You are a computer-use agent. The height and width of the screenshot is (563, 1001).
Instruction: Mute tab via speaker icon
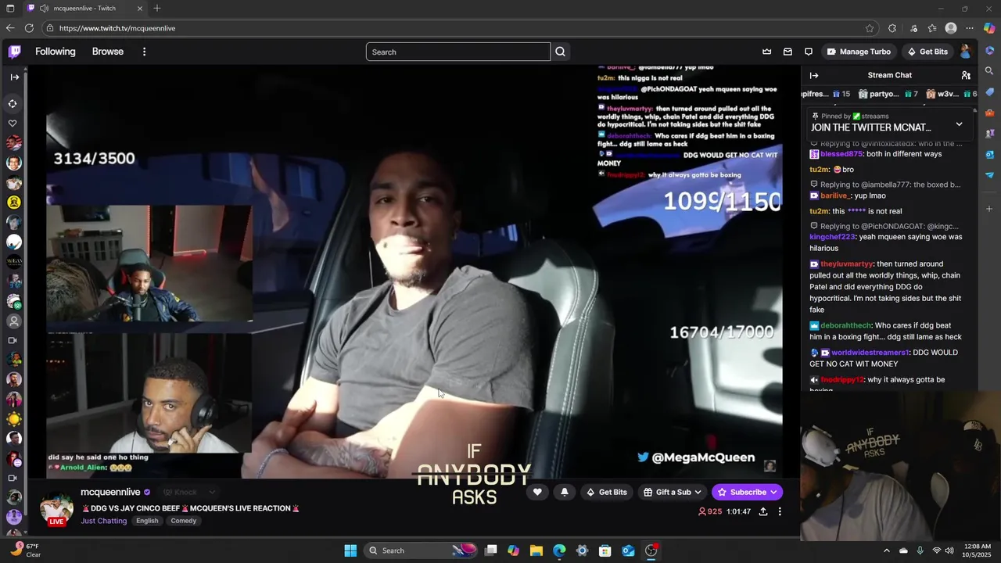[x=44, y=8]
